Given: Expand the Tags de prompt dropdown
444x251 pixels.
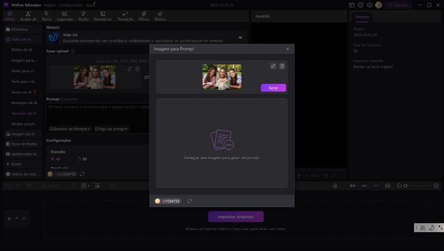Looking at the screenshot, I should 112,129.
